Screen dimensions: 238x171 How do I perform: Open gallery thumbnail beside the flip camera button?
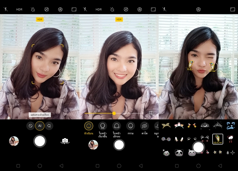click(x=14, y=141)
